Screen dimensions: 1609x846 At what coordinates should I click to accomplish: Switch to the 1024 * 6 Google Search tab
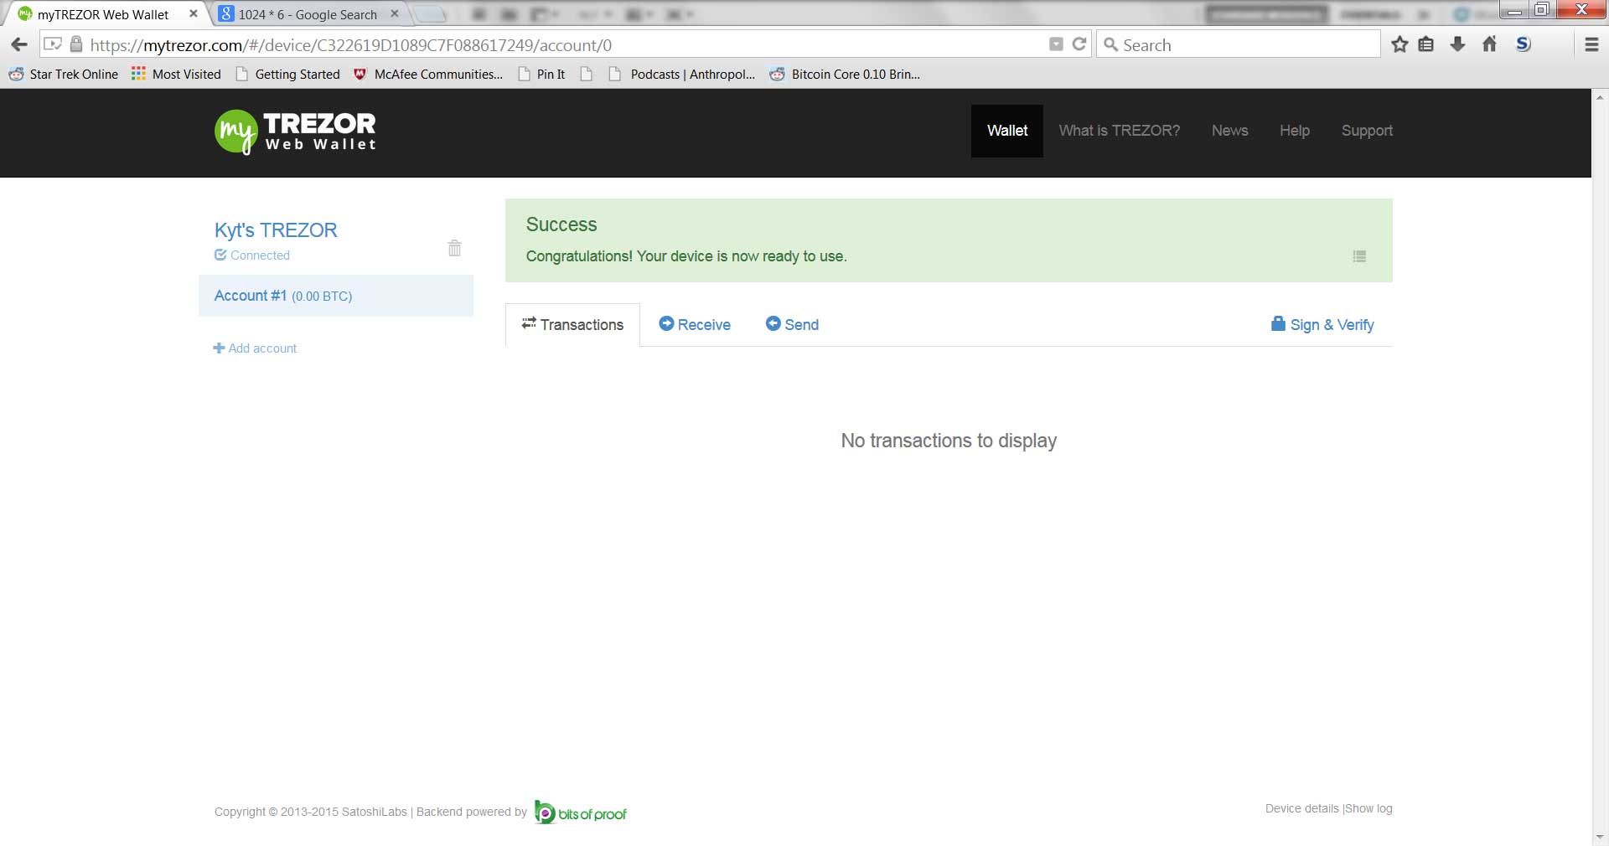[308, 14]
